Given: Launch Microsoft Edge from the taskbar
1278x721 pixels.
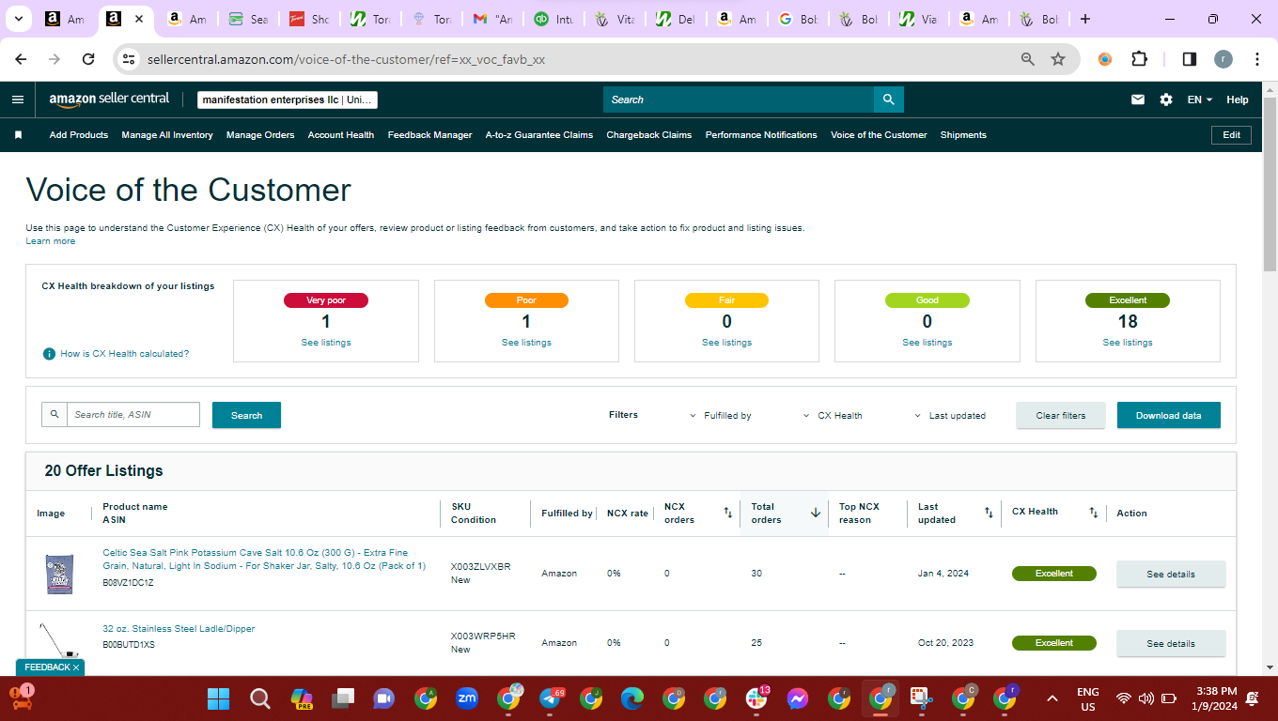Looking at the screenshot, I should point(632,698).
